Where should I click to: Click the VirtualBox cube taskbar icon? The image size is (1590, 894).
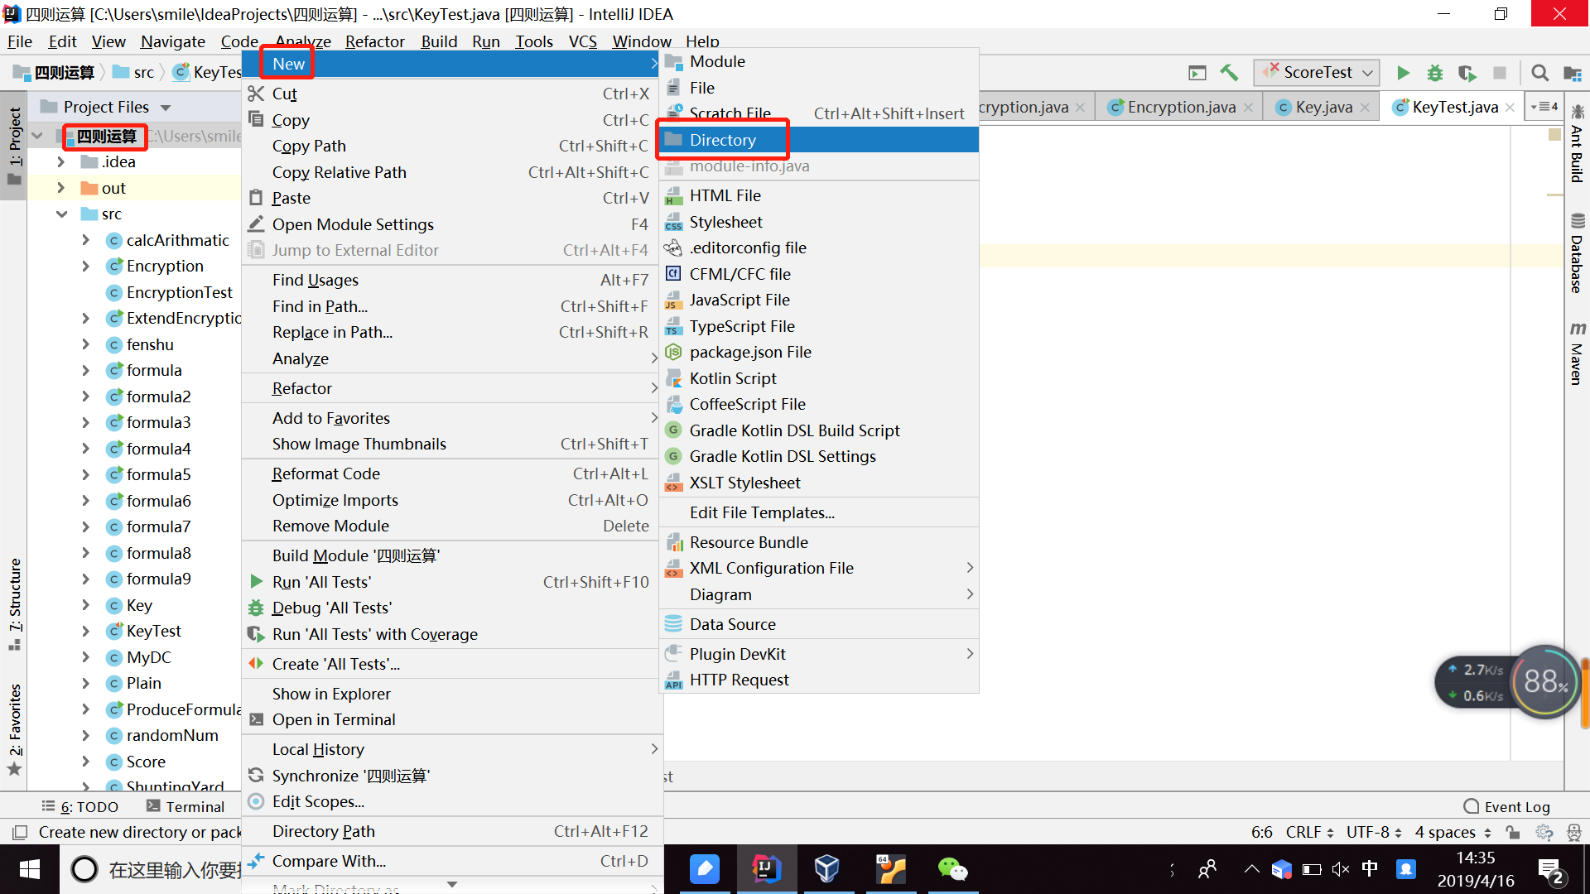(827, 869)
